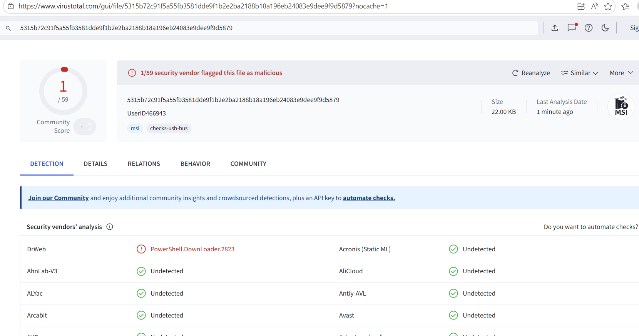Click the Security vendors' analysis info icon

[110, 227]
